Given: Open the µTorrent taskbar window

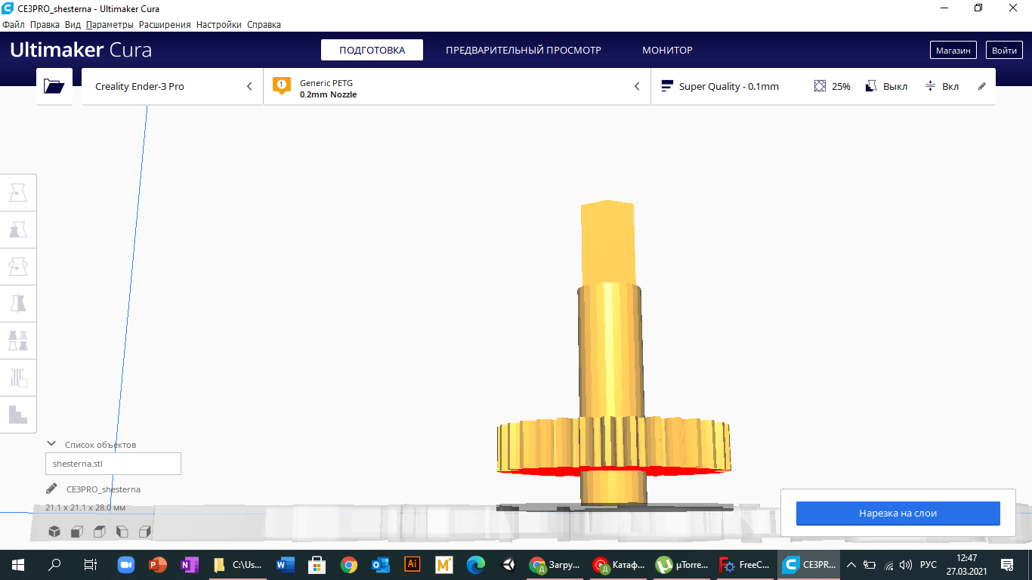Looking at the screenshot, I should click(x=681, y=564).
